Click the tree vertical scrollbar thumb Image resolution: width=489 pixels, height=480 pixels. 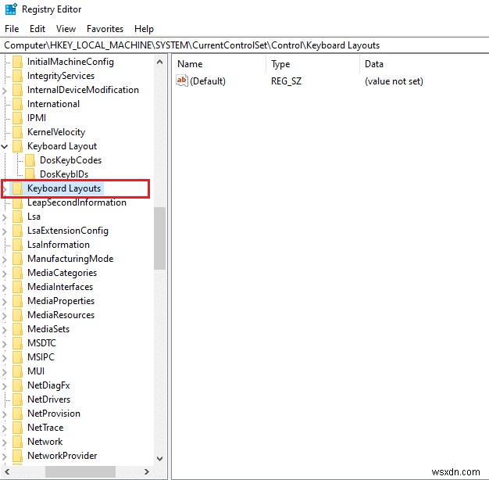[159, 238]
